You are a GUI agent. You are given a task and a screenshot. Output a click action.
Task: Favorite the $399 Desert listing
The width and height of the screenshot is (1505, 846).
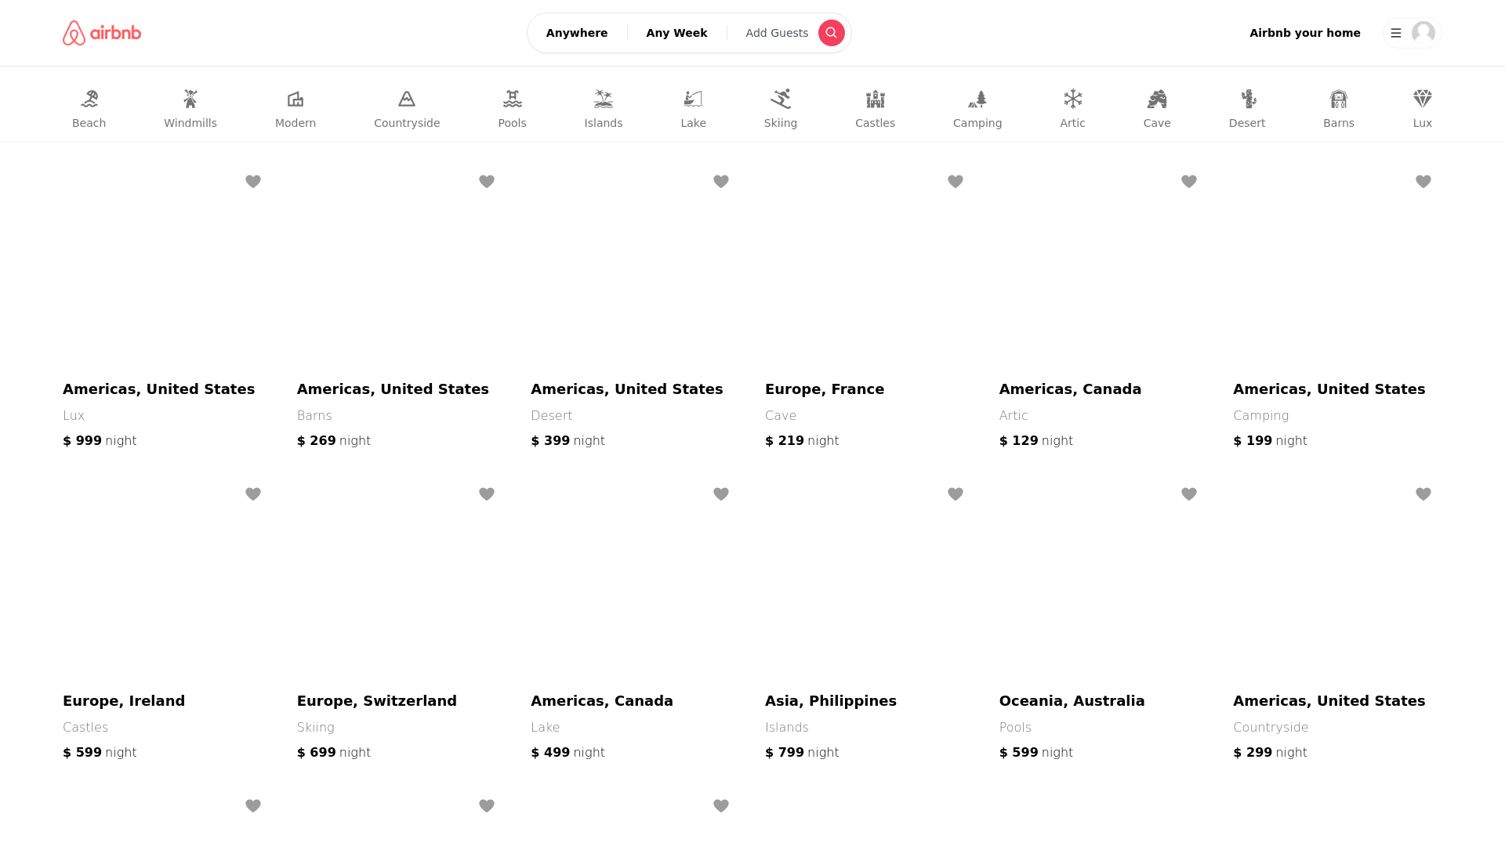(721, 182)
